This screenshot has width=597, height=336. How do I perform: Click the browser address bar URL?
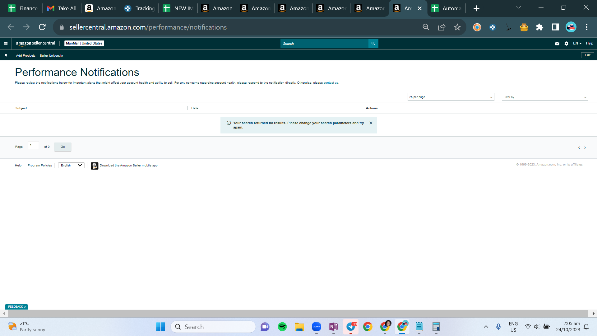click(x=148, y=27)
